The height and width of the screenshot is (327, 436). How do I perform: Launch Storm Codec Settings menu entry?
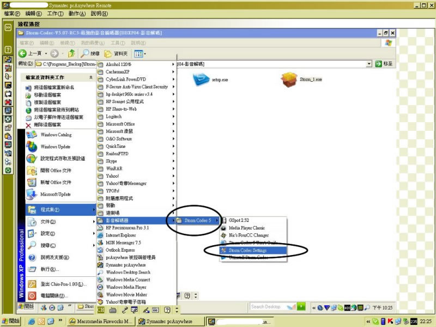coord(253,250)
